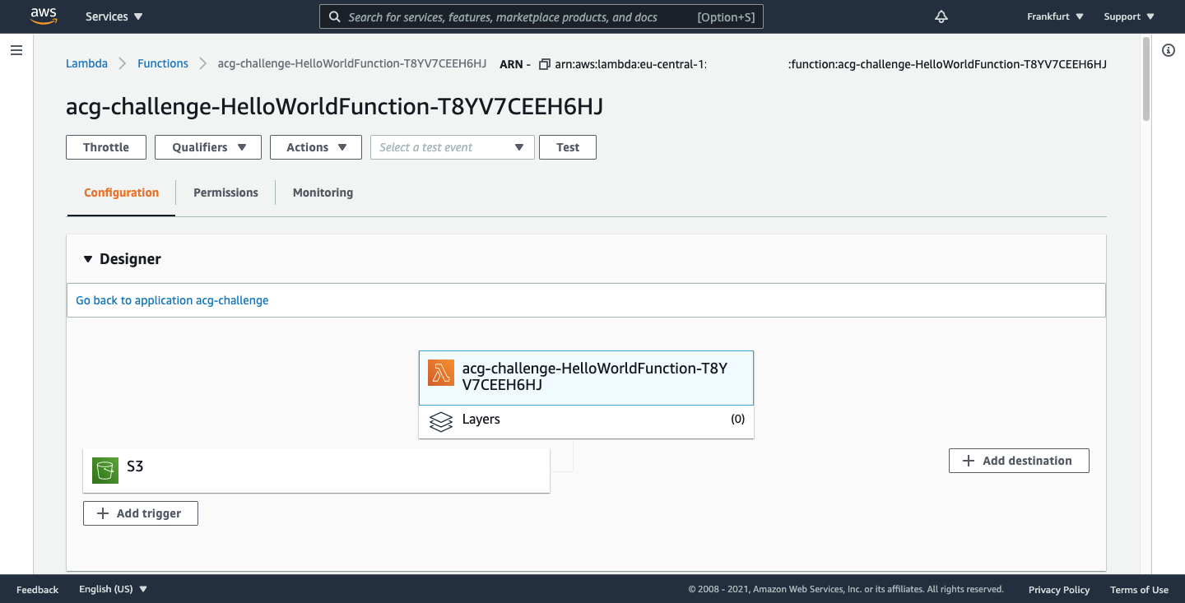The width and height of the screenshot is (1185, 603).
Task: Open the Actions dropdown
Action: coord(316,147)
